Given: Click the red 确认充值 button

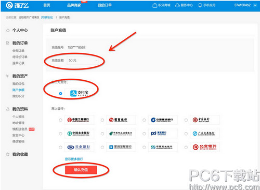Looking at the screenshot, I should point(81,170).
